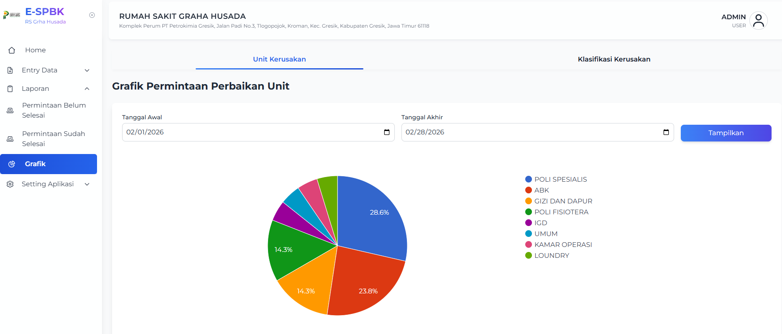Viewport: 782px width, 334px height.
Task: Click the Setting Aplikasi gear icon
Action: [x=10, y=184]
